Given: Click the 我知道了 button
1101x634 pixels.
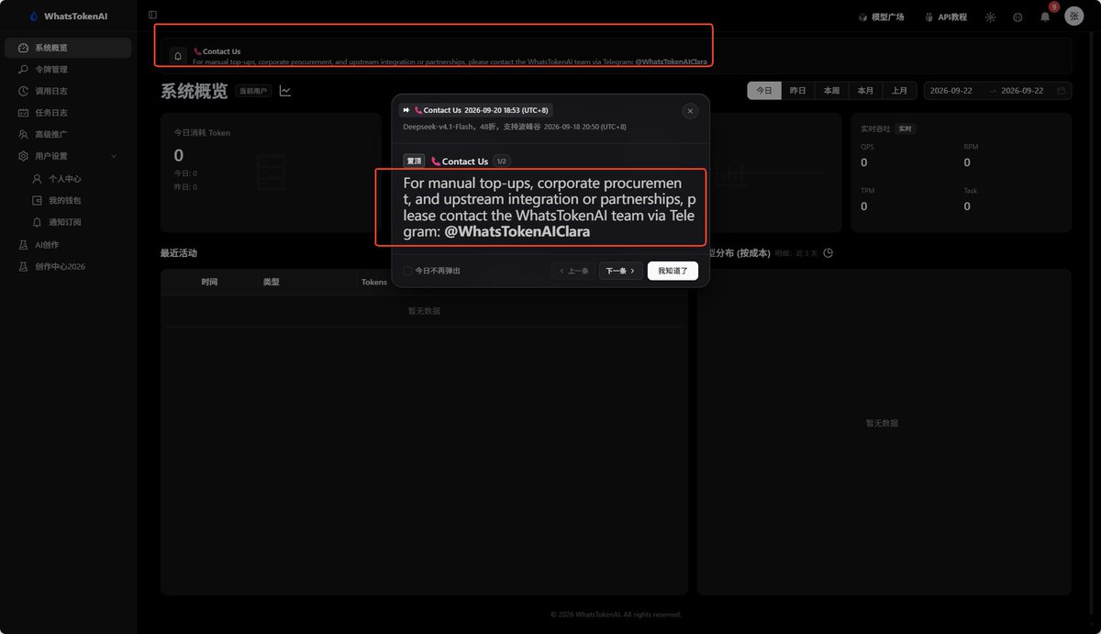Looking at the screenshot, I should pyautogui.click(x=673, y=271).
